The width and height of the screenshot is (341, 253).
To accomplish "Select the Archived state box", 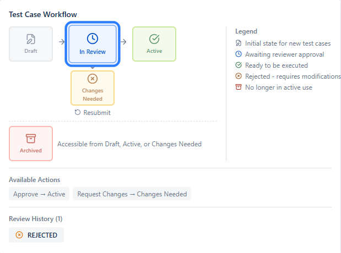I will (31, 144).
